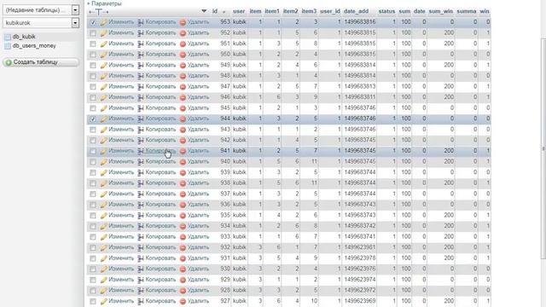Click the copy icon in row 952
Image resolution: width=546 pixels, height=307 pixels.
coord(141,33)
